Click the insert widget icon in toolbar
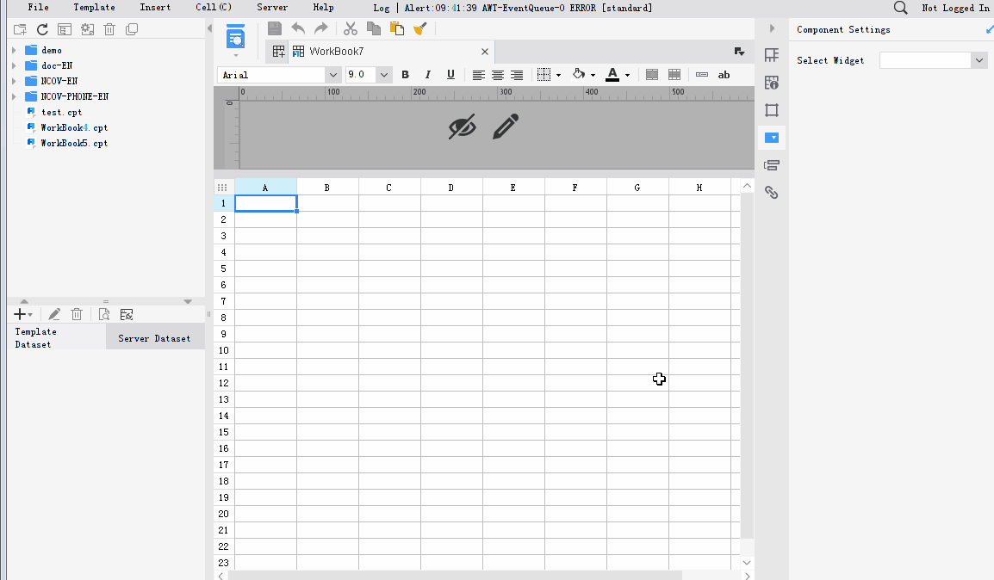Image resolution: width=994 pixels, height=580 pixels. click(x=702, y=75)
